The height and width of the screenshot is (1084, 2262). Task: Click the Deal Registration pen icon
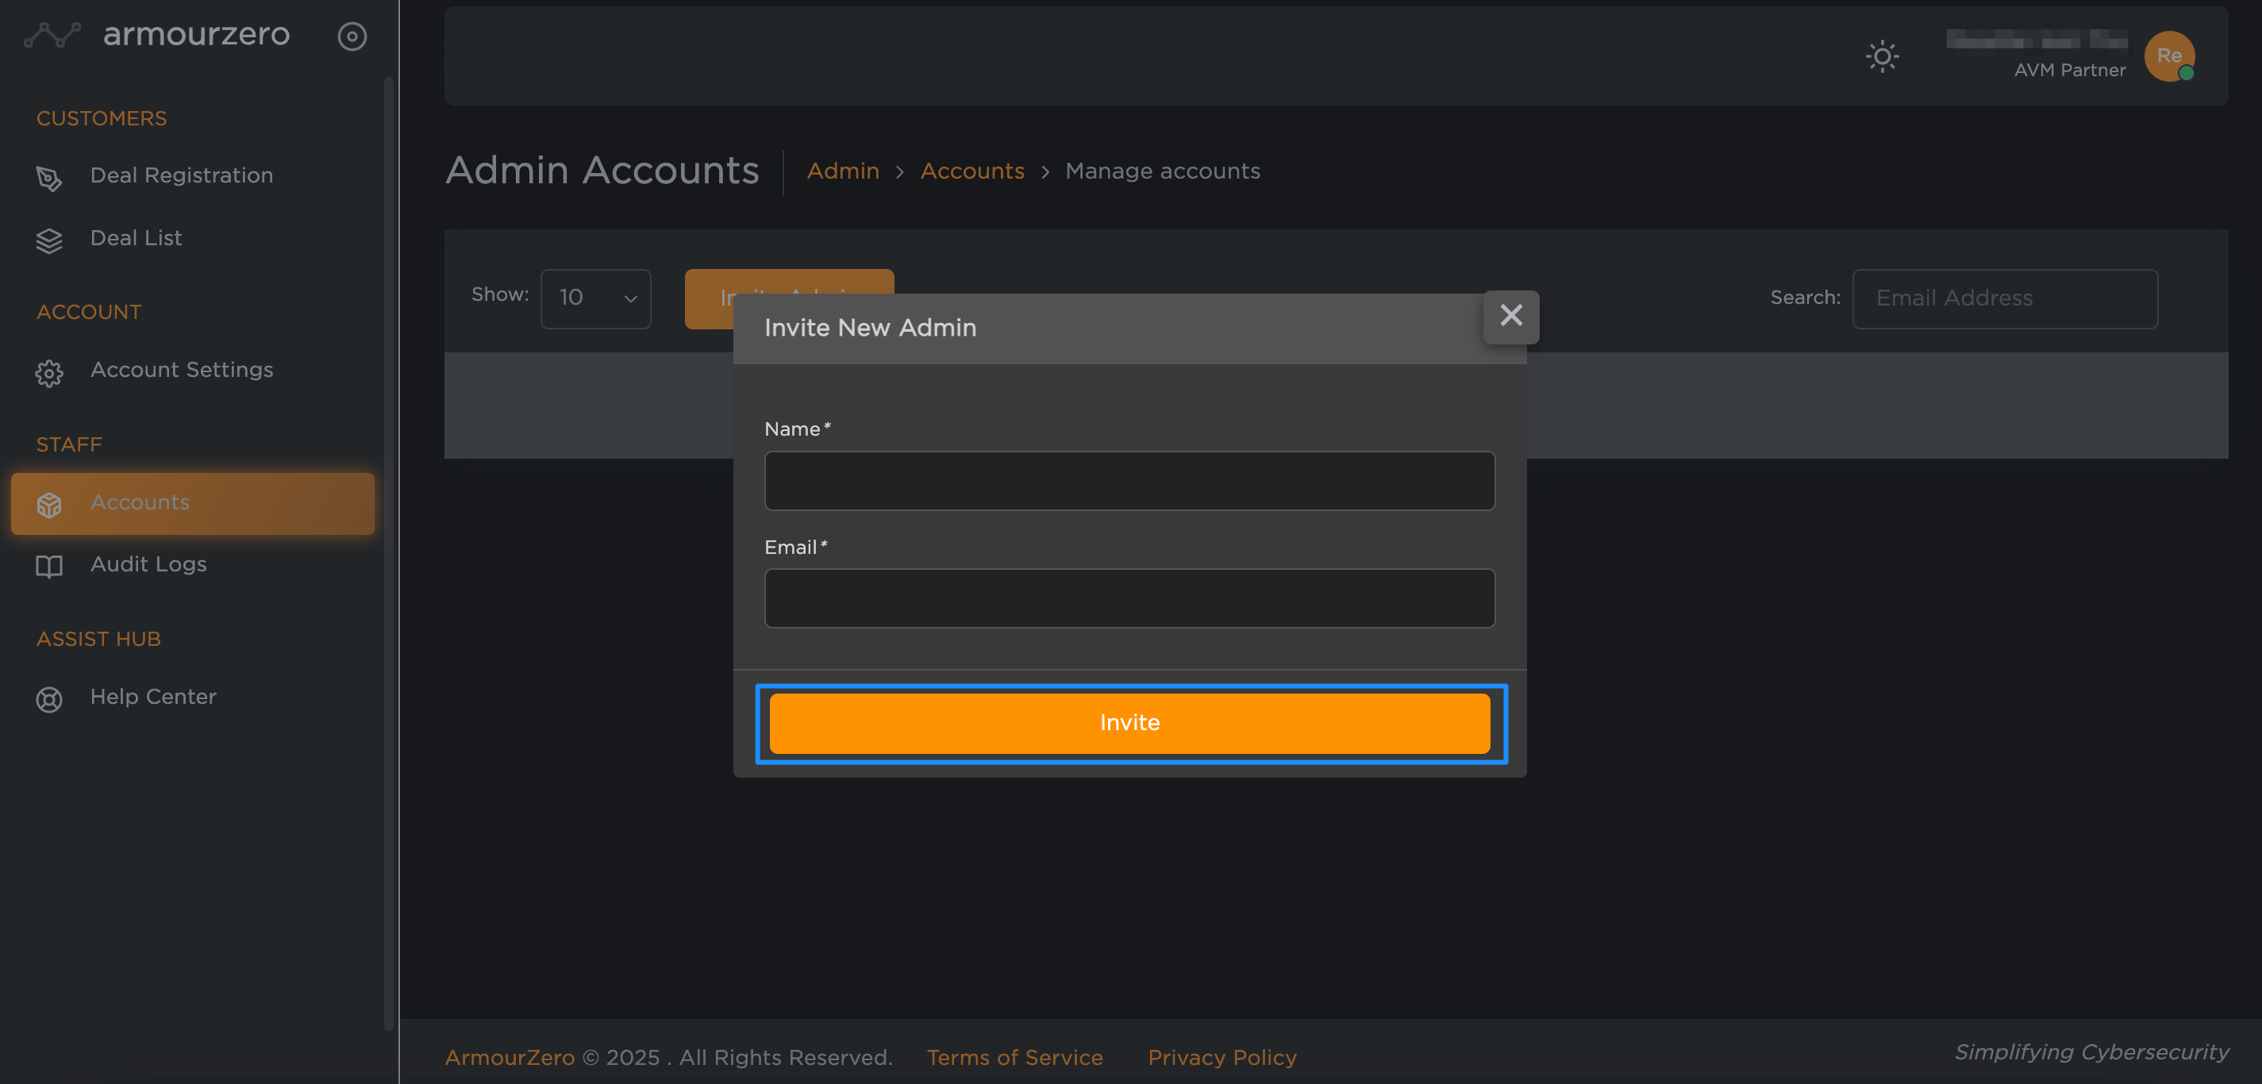(49, 179)
